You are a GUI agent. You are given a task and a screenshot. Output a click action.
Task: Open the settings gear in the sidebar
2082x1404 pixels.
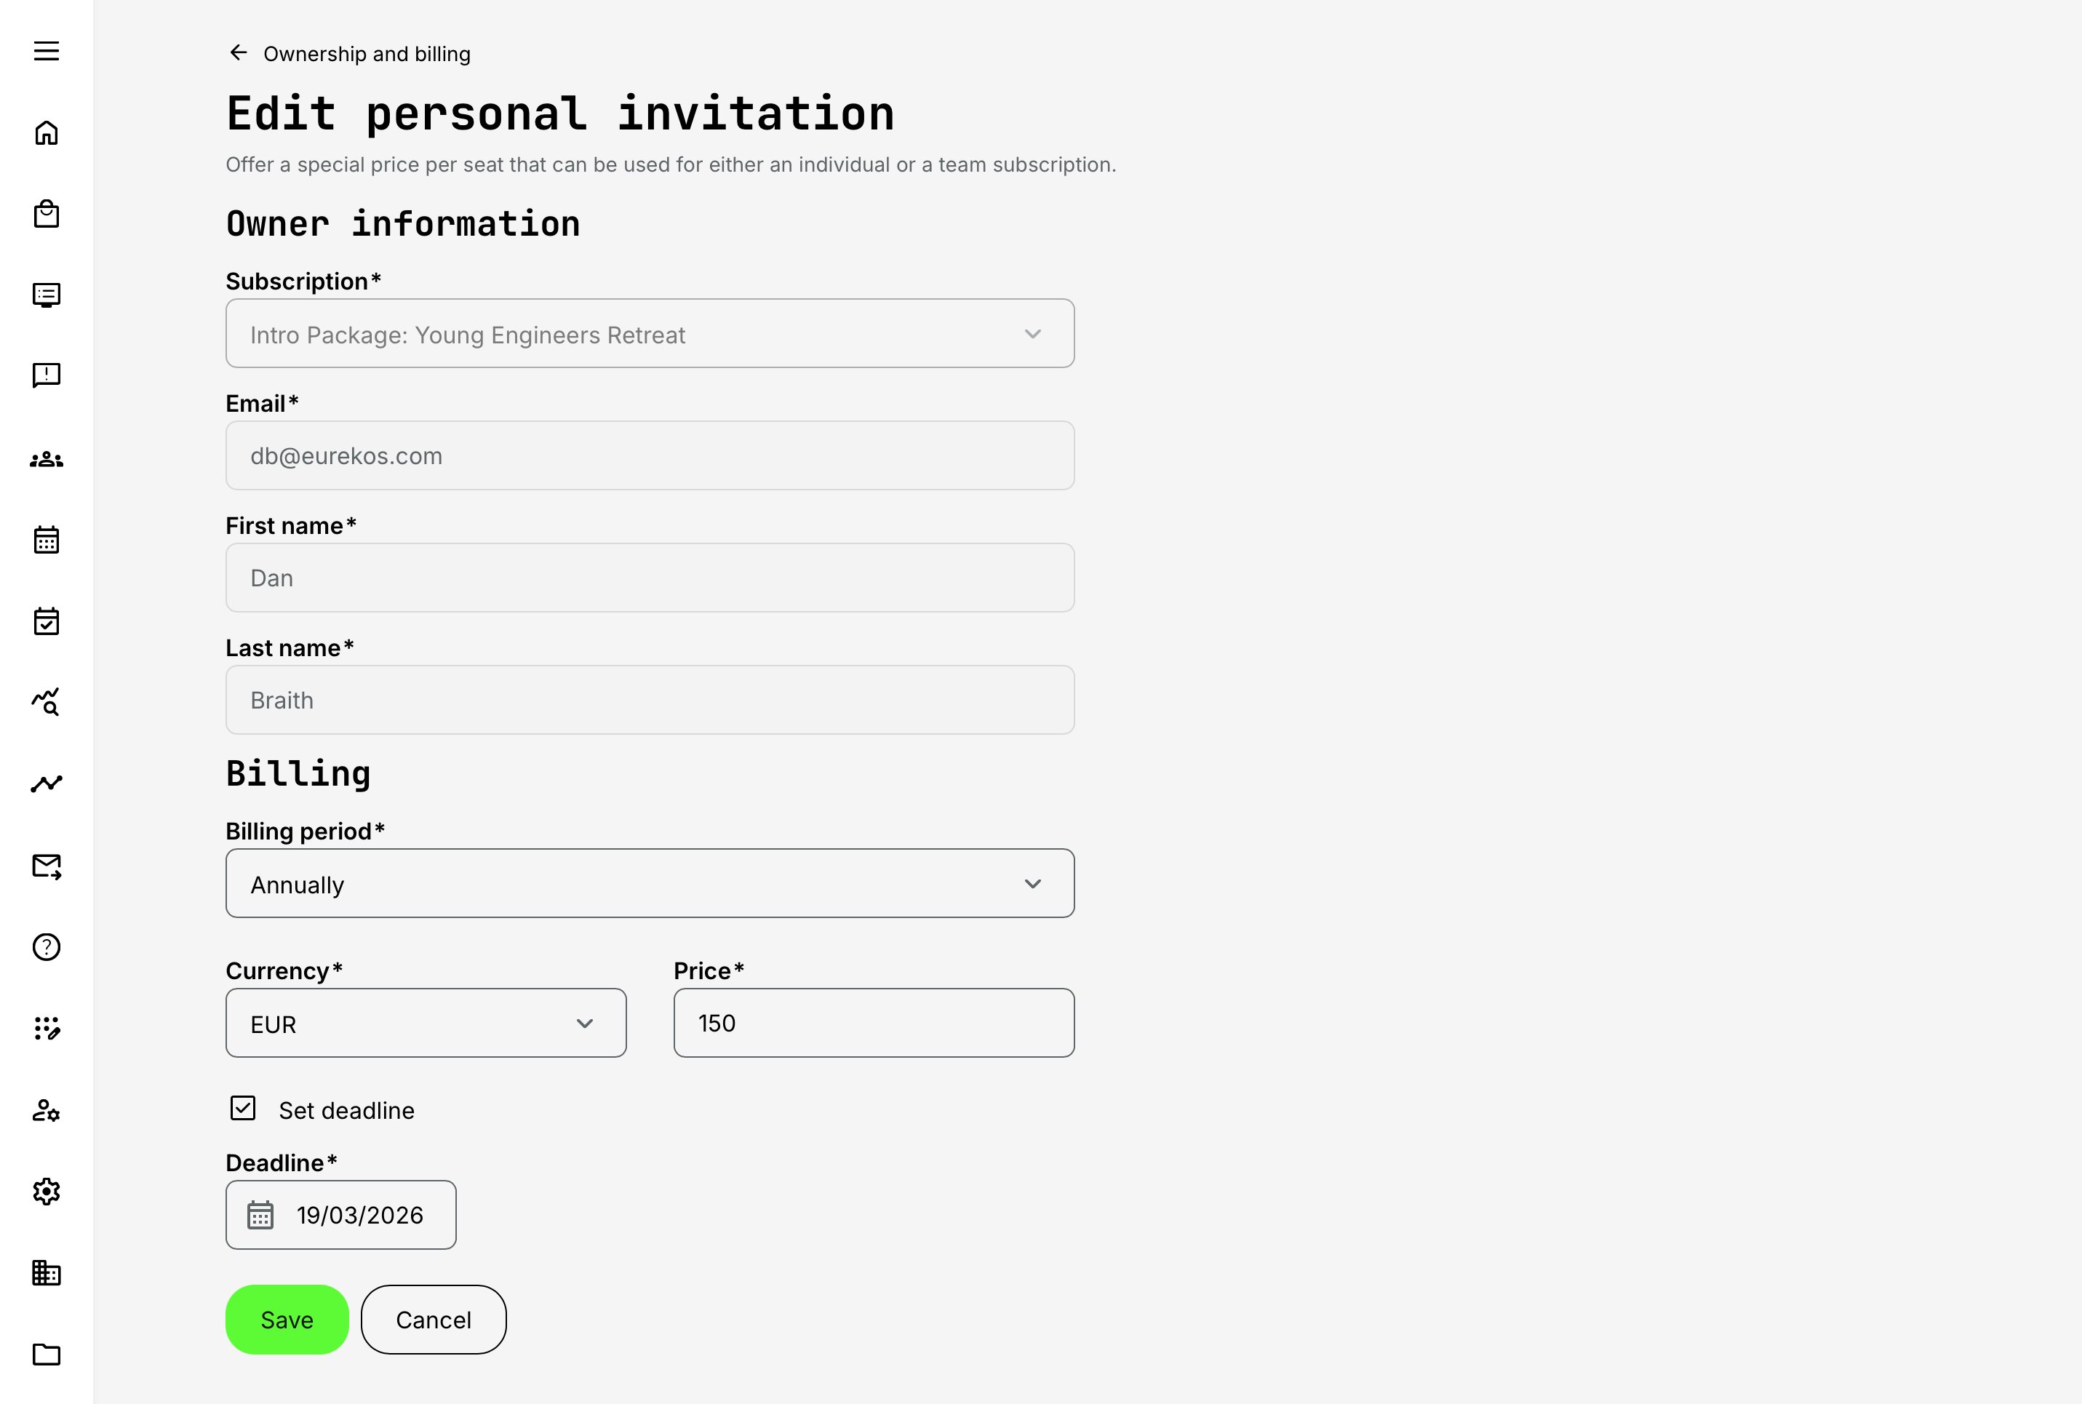tap(46, 1192)
